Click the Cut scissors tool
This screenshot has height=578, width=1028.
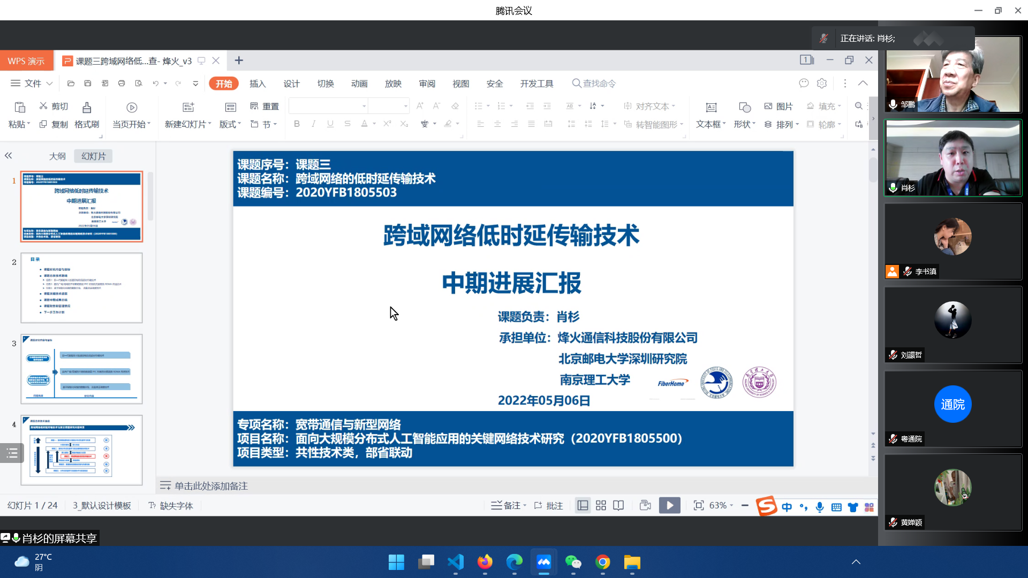pos(43,106)
